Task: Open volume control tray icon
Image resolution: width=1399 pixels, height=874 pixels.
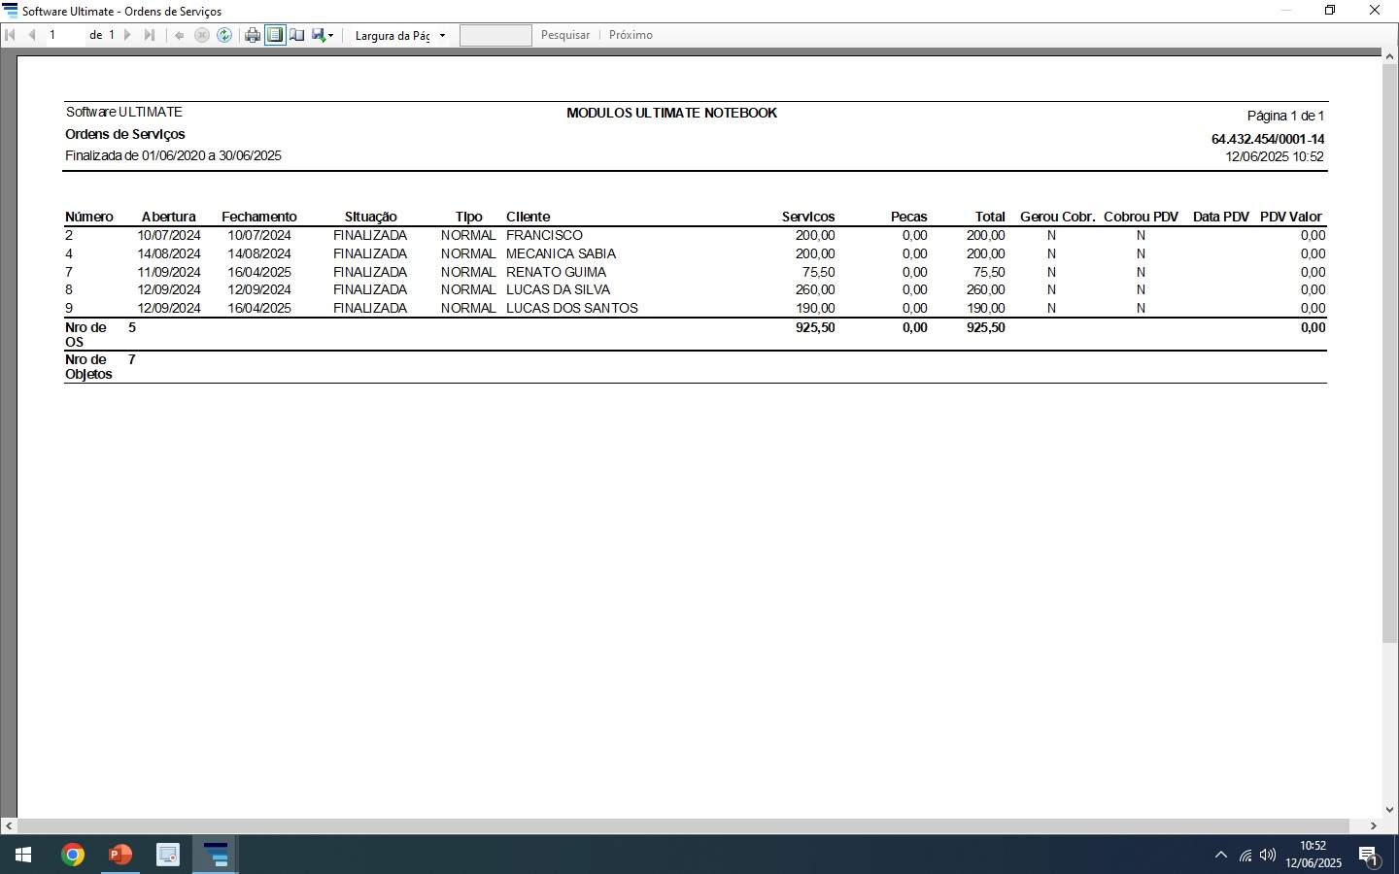Action: tap(1268, 856)
